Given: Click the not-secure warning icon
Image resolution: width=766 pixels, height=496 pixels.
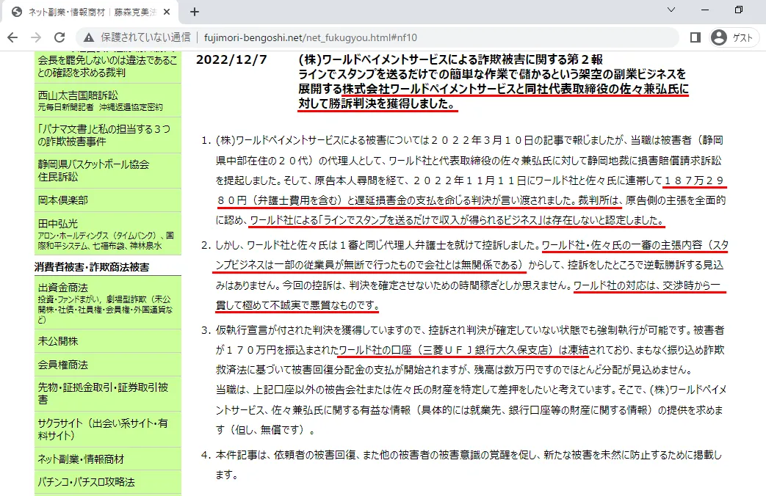Looking at the screenshot, I should (89, 37).
